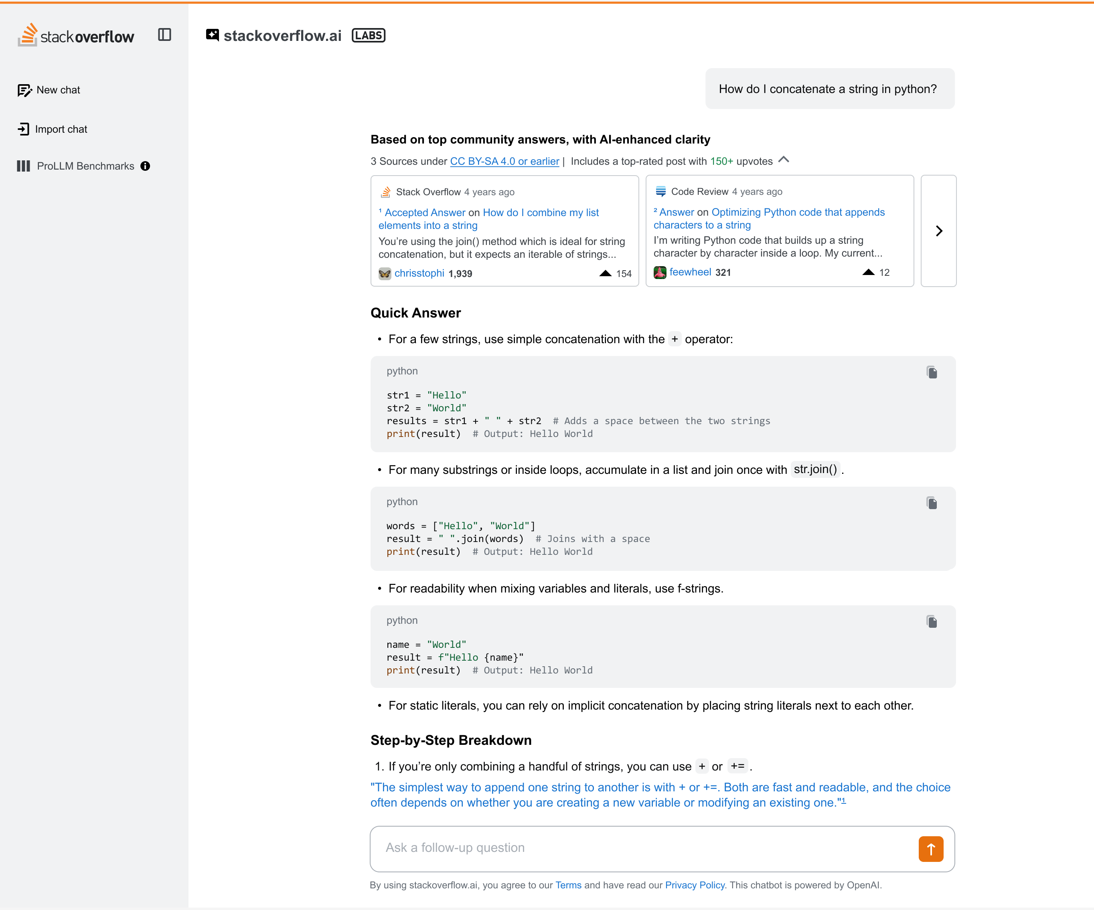Visit feewheel user profile
Screen dimensions: 1094x910
pos(690,272)
